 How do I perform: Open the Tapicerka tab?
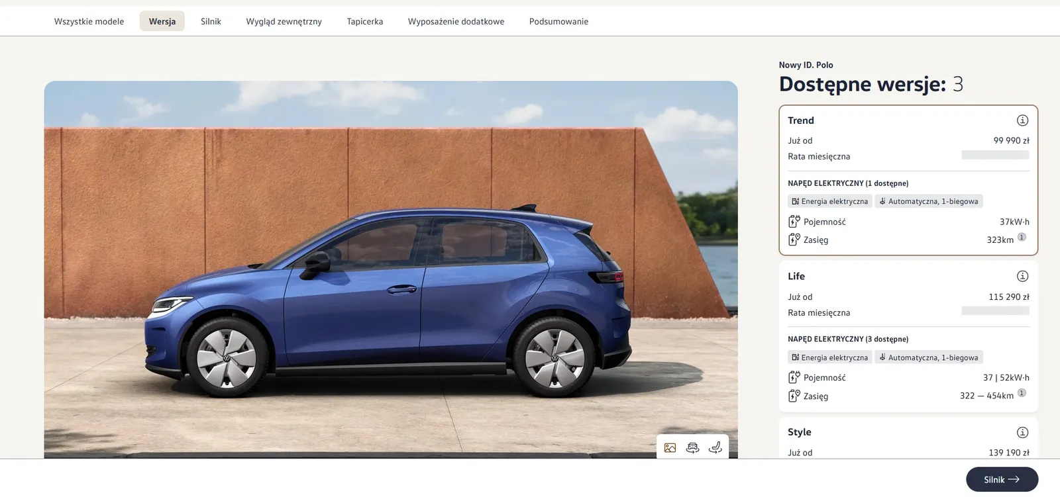[x=365, y=21]
